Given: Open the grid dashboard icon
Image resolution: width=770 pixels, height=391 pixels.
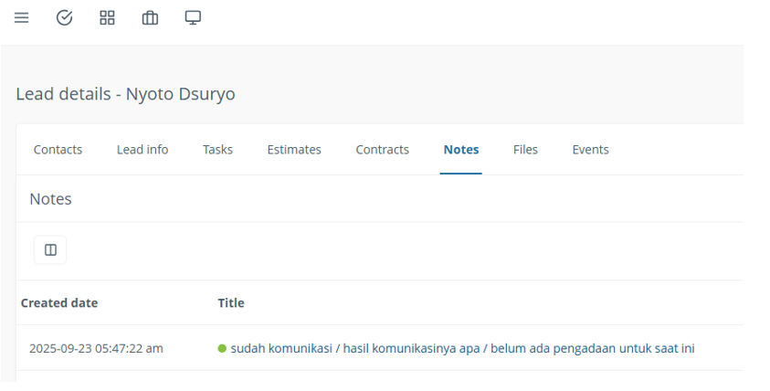Looking at the screenshot, I should point(107,17).
